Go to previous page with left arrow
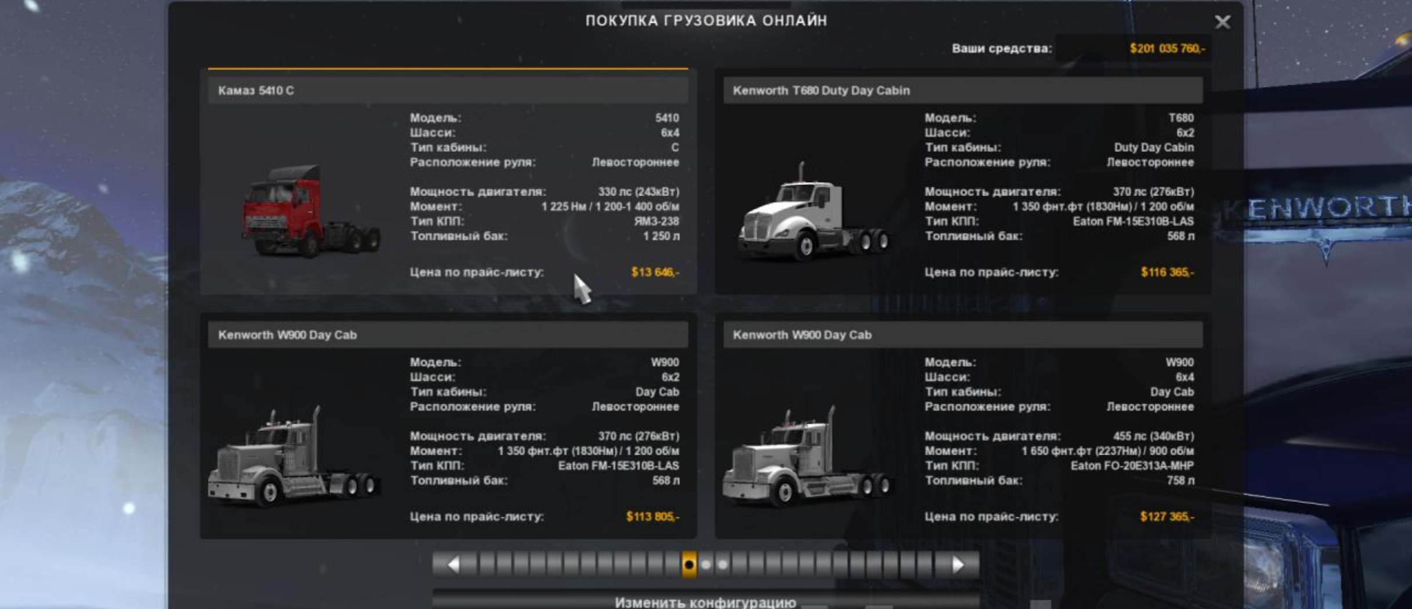Viewport: 1412px width, 609px height. (x=453, y=564)
